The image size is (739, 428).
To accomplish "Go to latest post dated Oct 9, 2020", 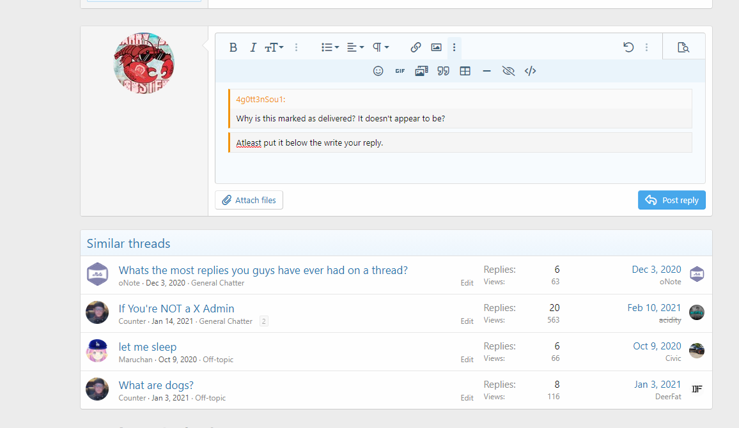I will point(657,346).
